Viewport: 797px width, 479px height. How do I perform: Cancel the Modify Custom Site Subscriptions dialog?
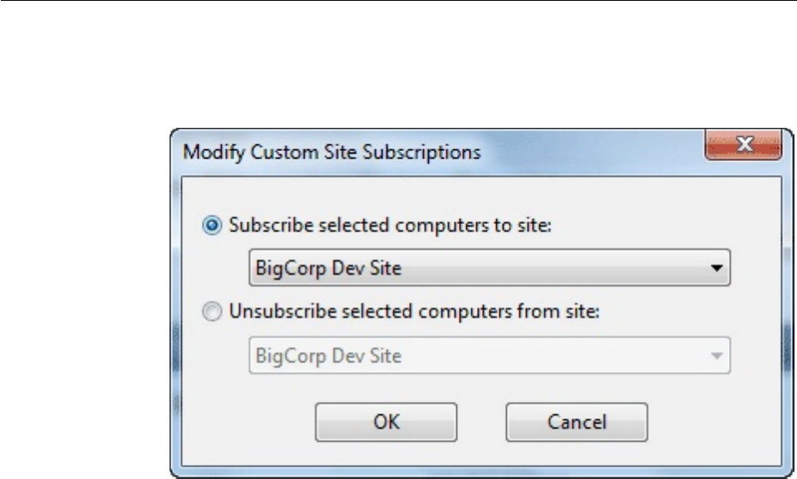(576, 421)
